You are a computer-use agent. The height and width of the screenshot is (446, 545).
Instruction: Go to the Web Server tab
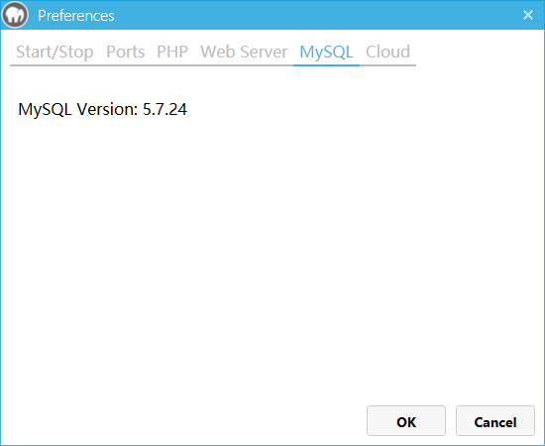tap(244, 52)
